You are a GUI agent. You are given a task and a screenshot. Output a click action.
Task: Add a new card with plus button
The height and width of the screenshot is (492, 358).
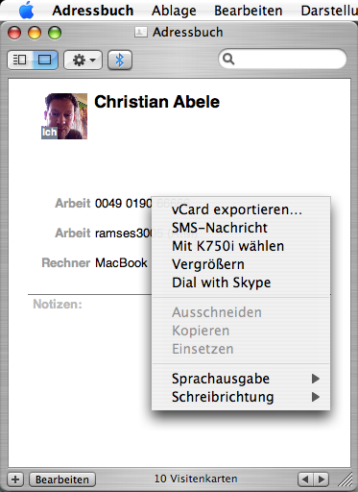click(15, 480)
